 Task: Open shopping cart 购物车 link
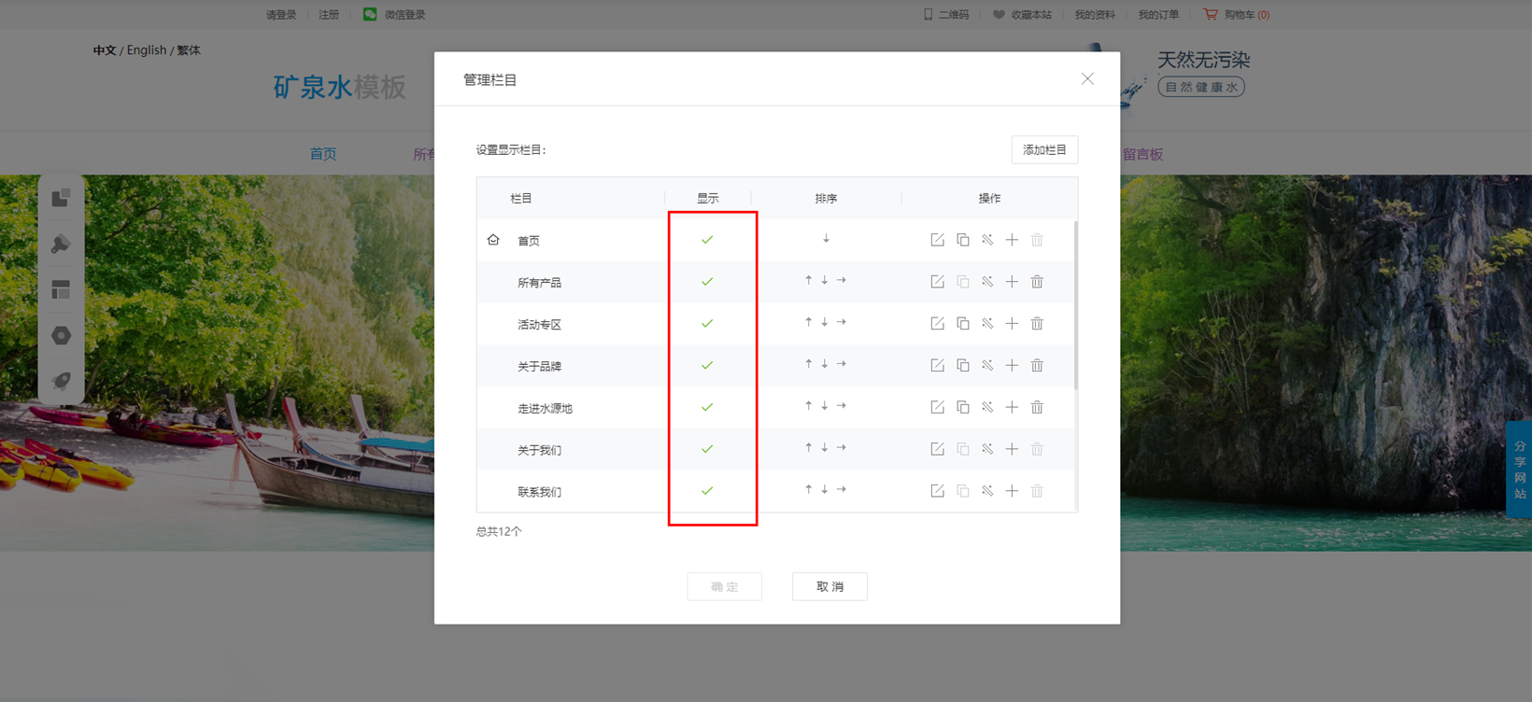click(x=1237, y=15)
